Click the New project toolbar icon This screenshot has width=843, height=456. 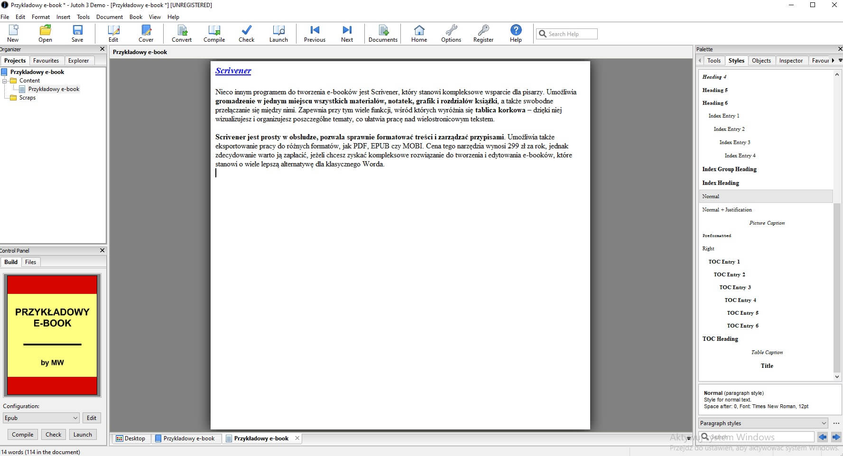click(13, 34)
